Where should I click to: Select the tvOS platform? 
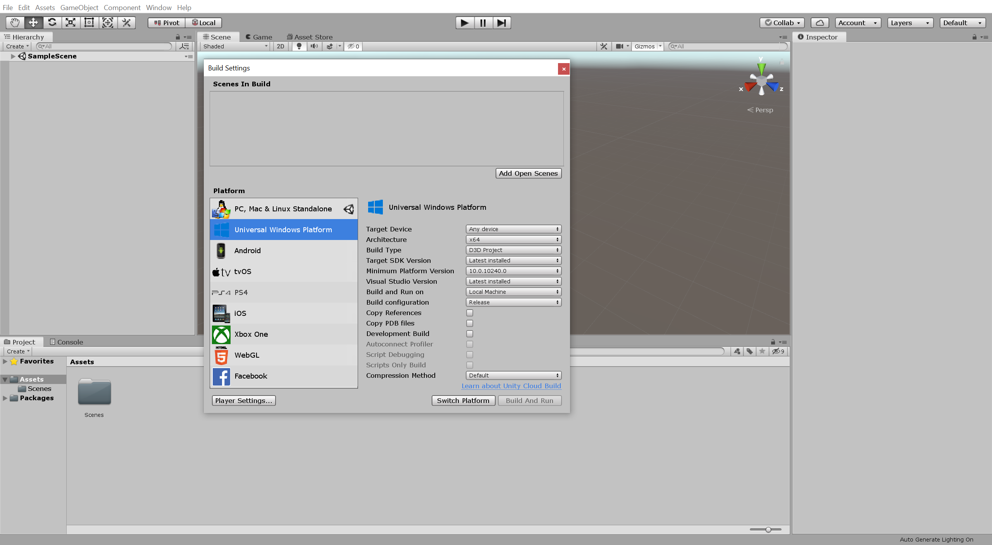[x=284, y=272]
